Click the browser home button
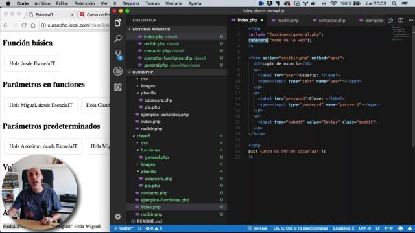The width and height of the screenshot is (415, 233). tap(33, 25)
